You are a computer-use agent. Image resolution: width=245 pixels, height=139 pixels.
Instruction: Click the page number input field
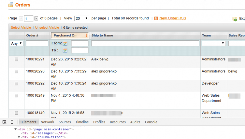coord(29,19)
